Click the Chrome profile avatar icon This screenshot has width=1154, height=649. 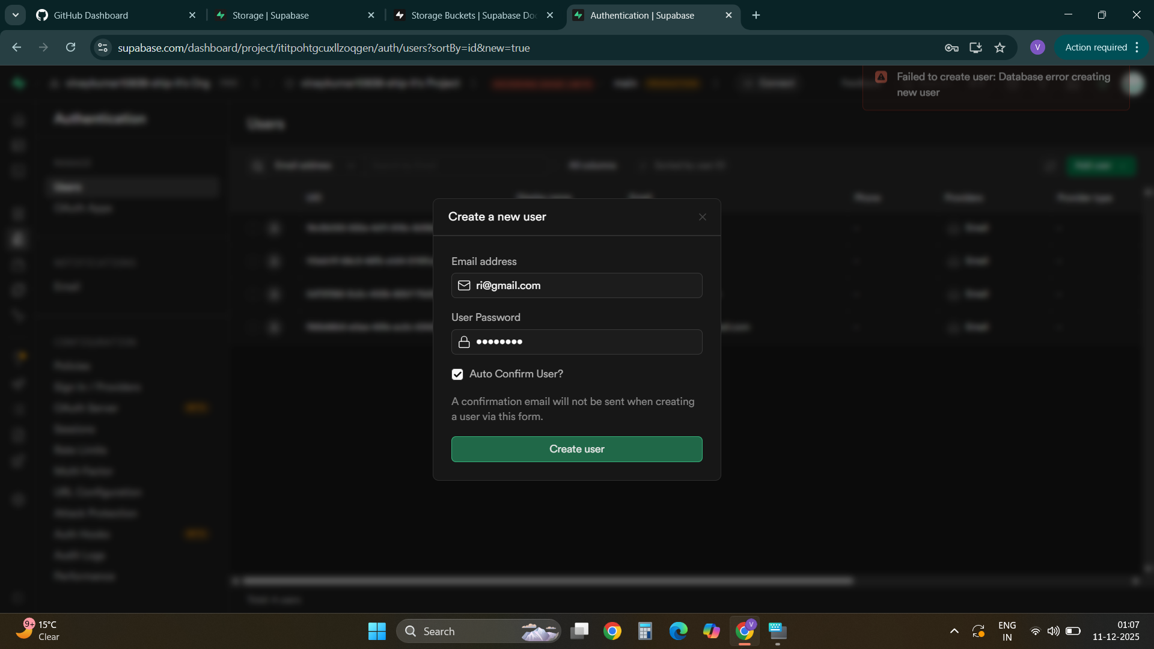[x=1037, y=47]
